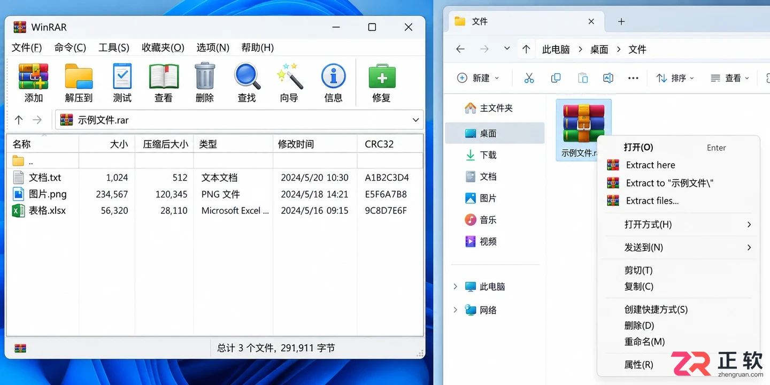The height and width of the screenshot is (385, 770).
Task: Open the 查看 view dropdown in Explorer
Action: pyautogui.click(x=730, y=78)
